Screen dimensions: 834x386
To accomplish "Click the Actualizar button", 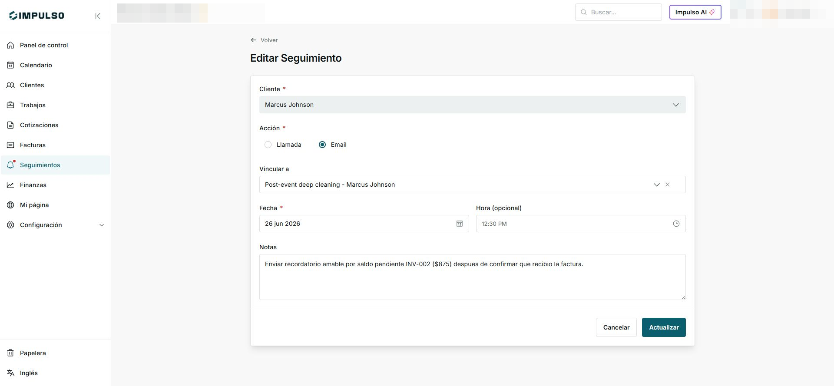I will [x=664, y=327].
